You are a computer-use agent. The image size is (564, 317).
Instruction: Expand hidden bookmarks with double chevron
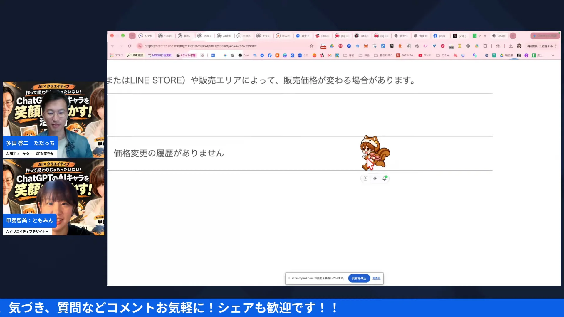[553, 55]
